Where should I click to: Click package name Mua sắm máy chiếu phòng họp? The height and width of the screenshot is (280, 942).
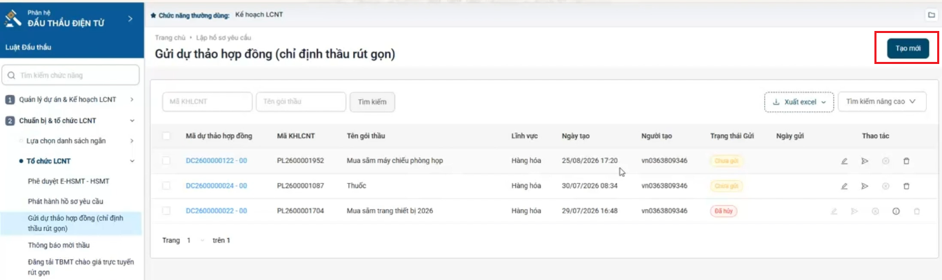394,161
